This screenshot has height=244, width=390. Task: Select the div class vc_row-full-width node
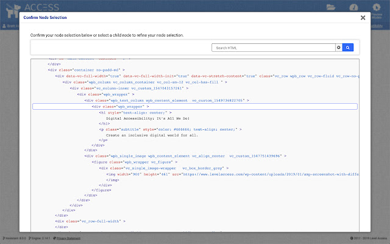(x=90, y=221)
